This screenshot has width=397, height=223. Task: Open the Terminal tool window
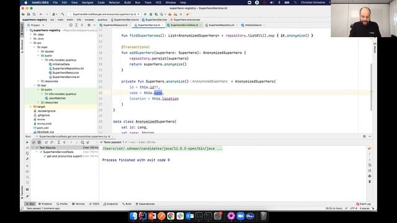tap(78, 204)
